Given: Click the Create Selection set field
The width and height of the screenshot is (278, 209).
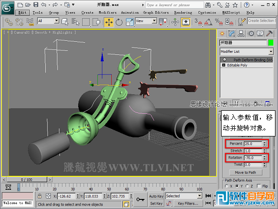Looking at the screenshot, I should click(262, 21).
